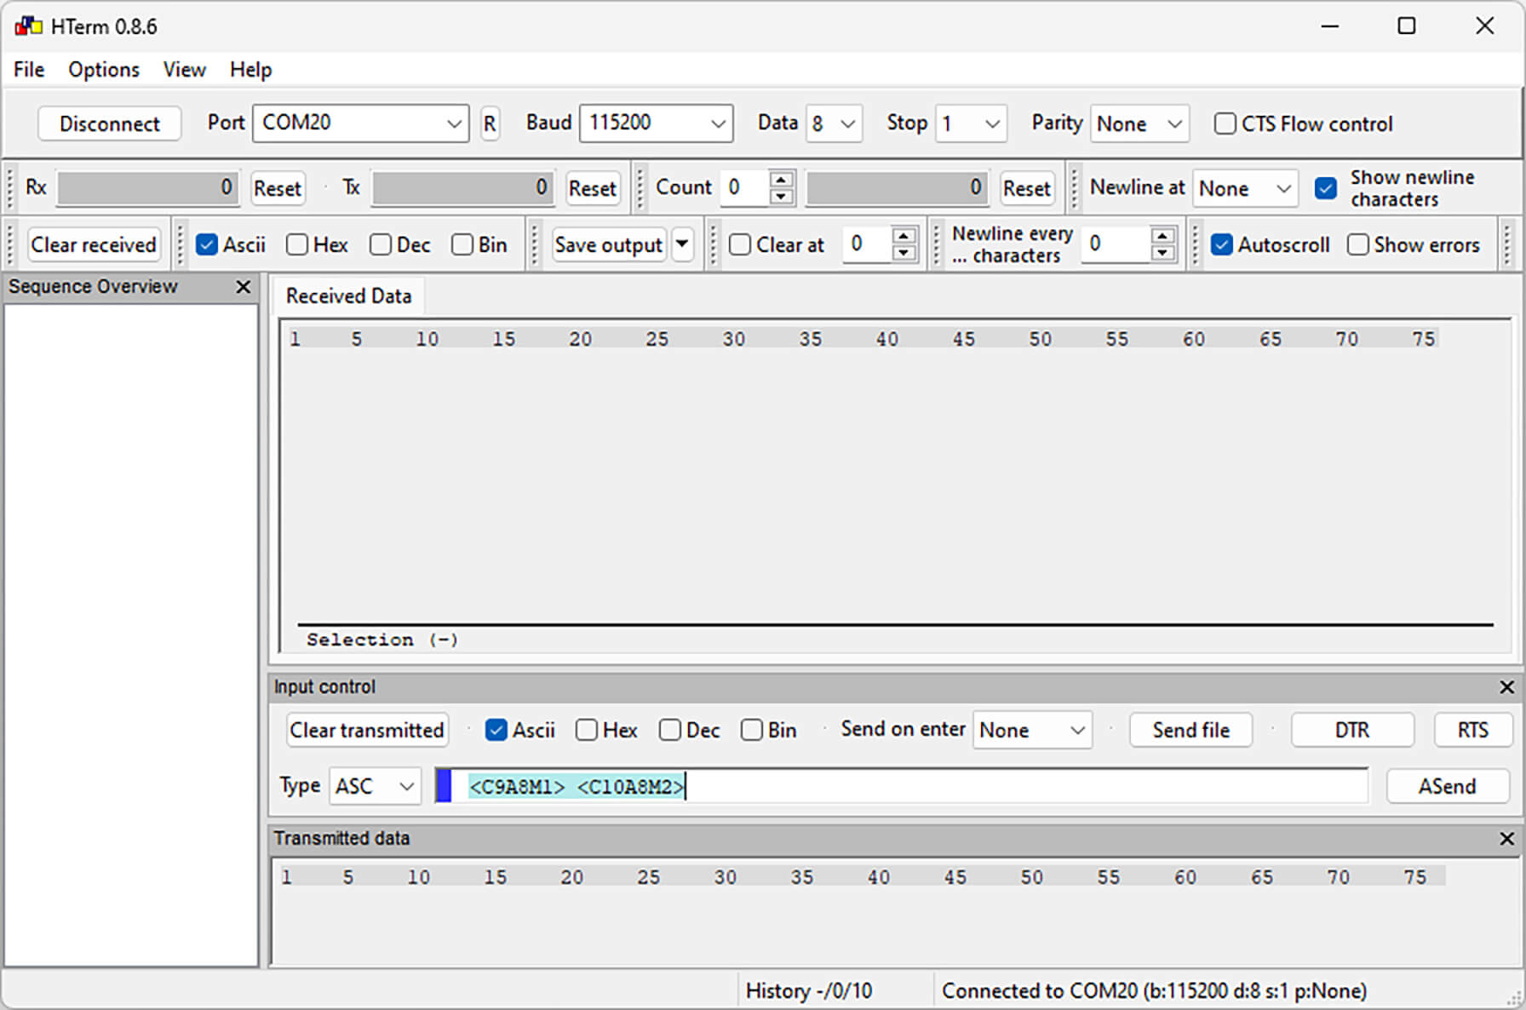This screenshot has height=1010, width=1526.
Task: Open the Newline at dropdown
Action: coord(1245,188)
